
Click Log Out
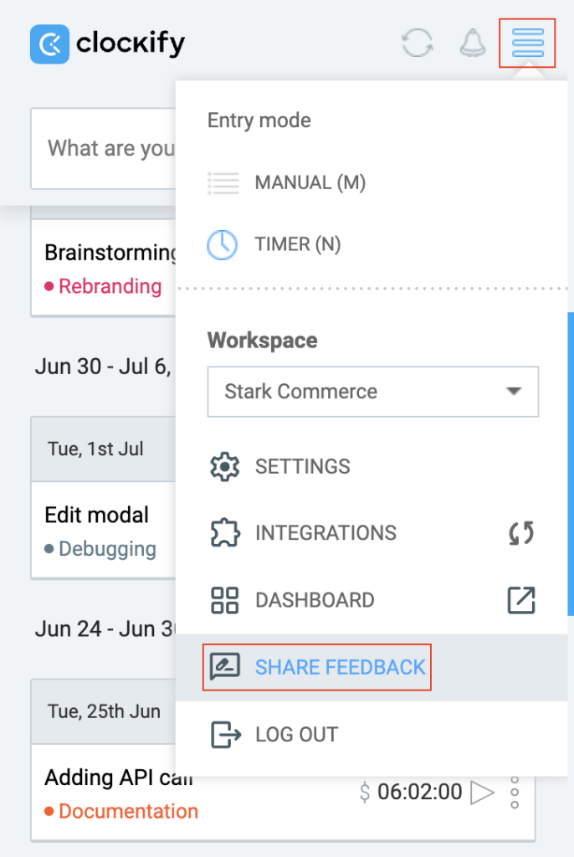296,735
